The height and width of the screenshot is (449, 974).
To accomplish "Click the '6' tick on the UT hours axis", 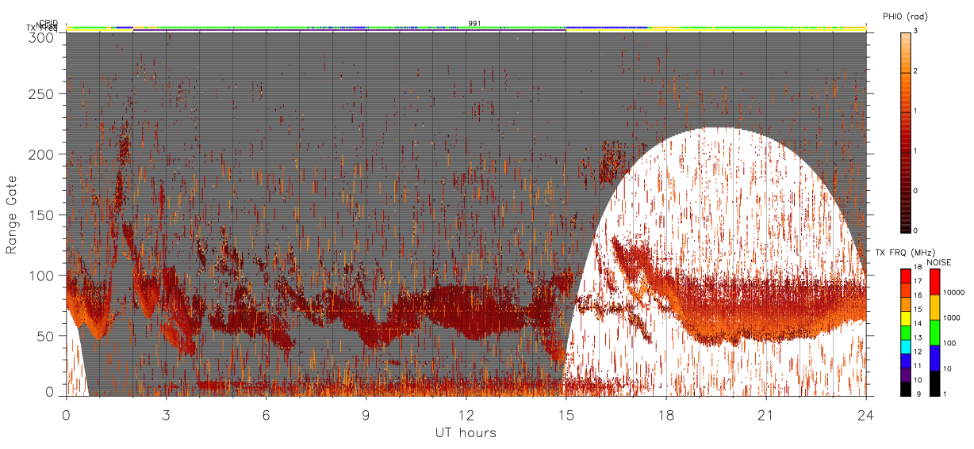I will coord(267,414).
